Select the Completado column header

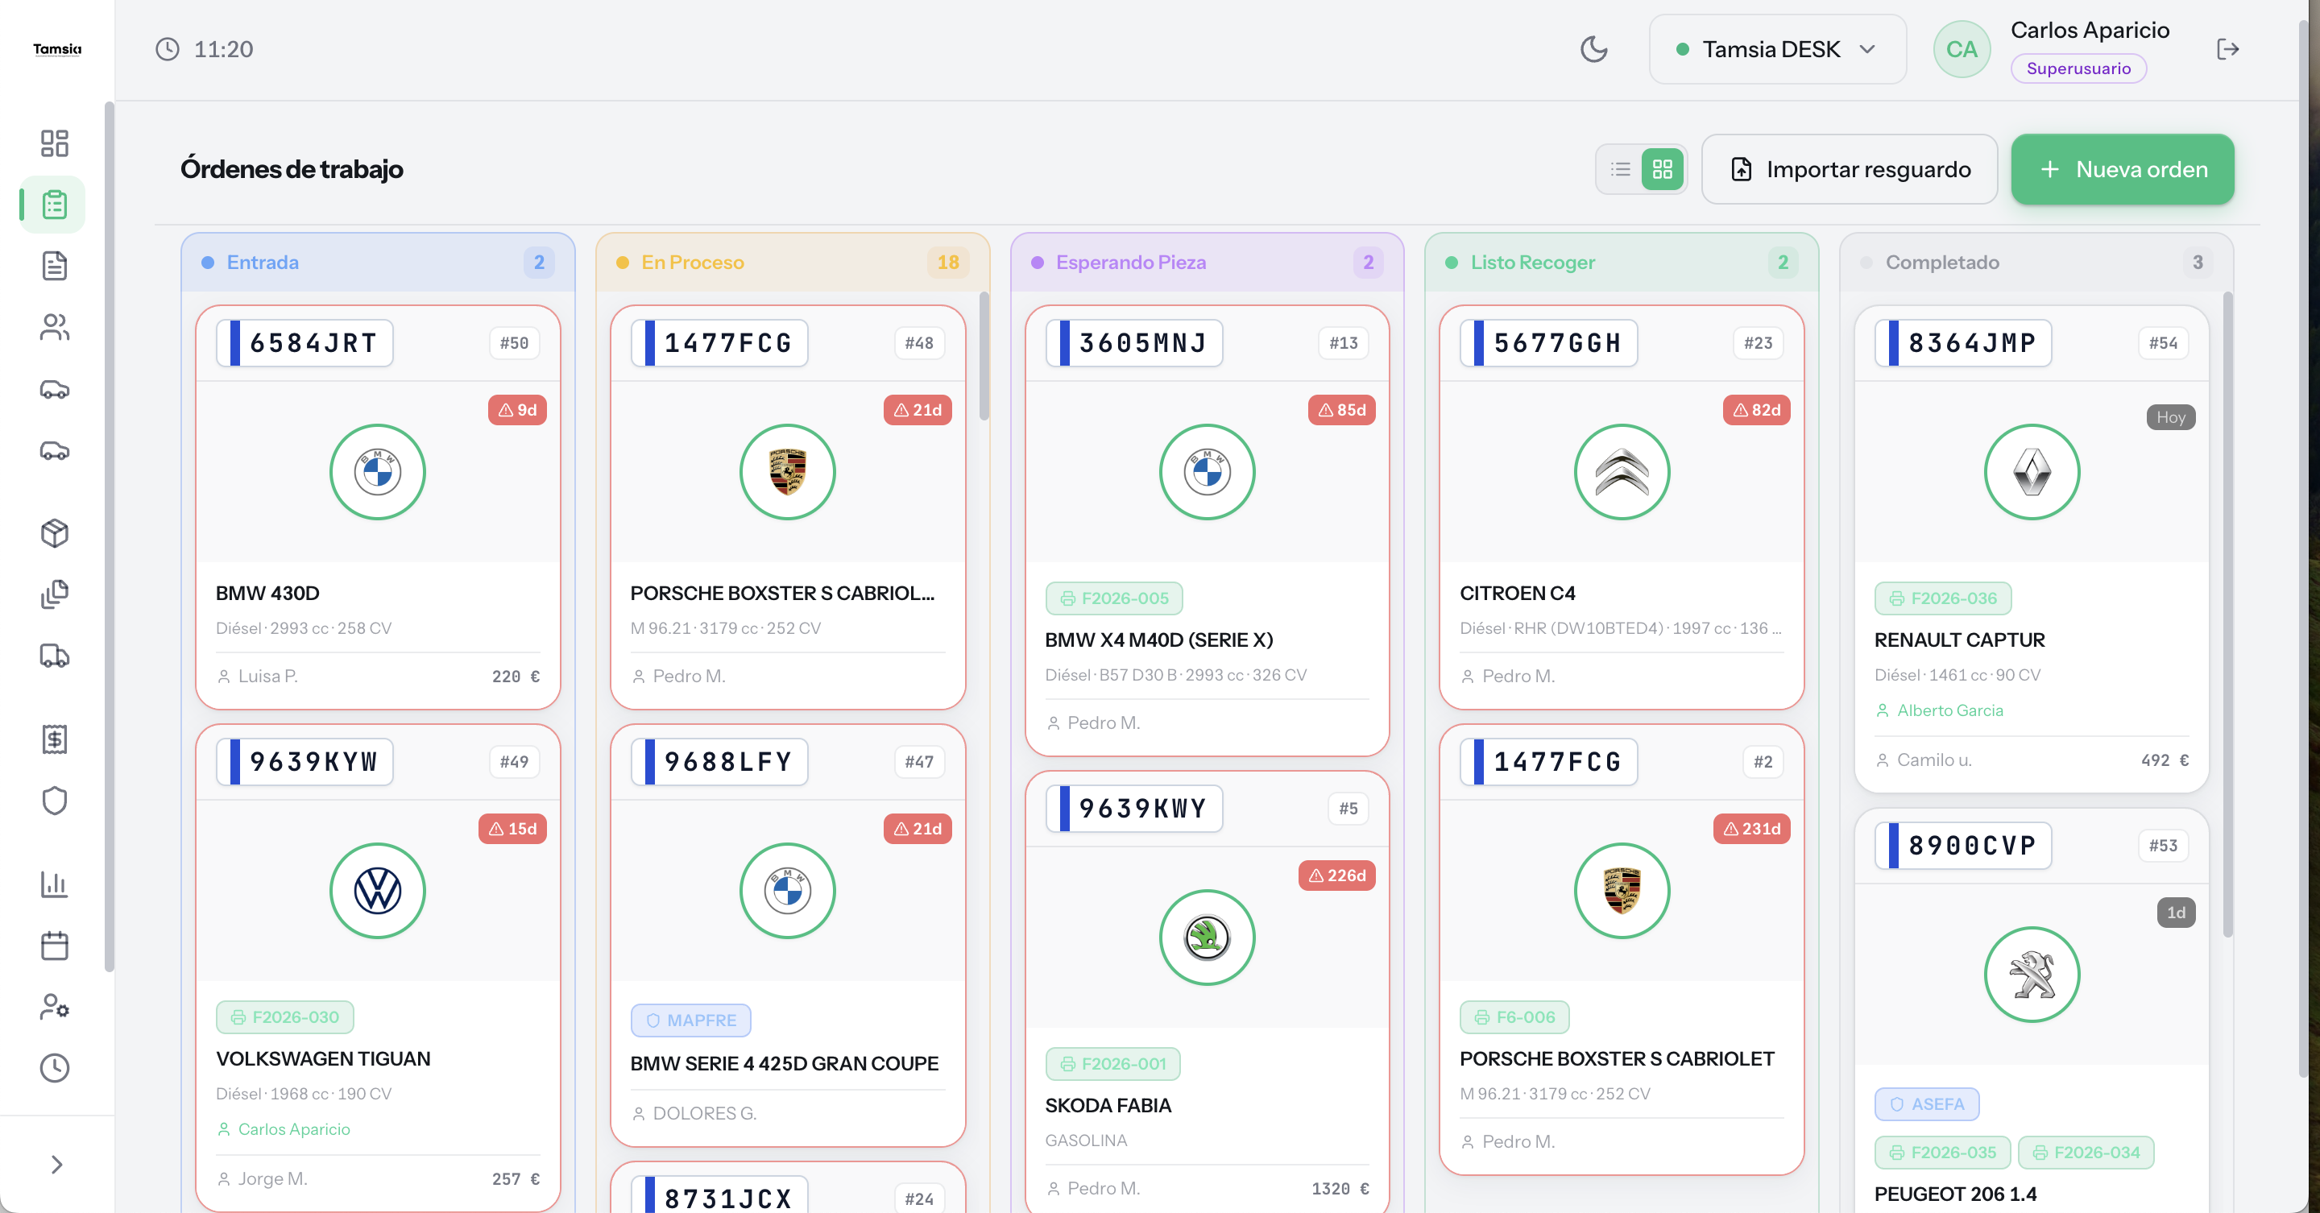[2036, 262]
